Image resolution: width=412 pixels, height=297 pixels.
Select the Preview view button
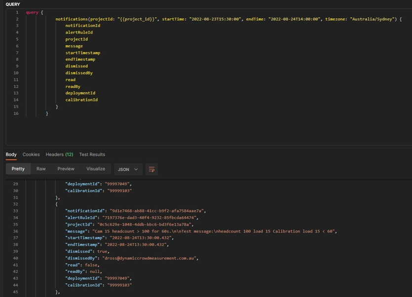[x=66, y=169]
